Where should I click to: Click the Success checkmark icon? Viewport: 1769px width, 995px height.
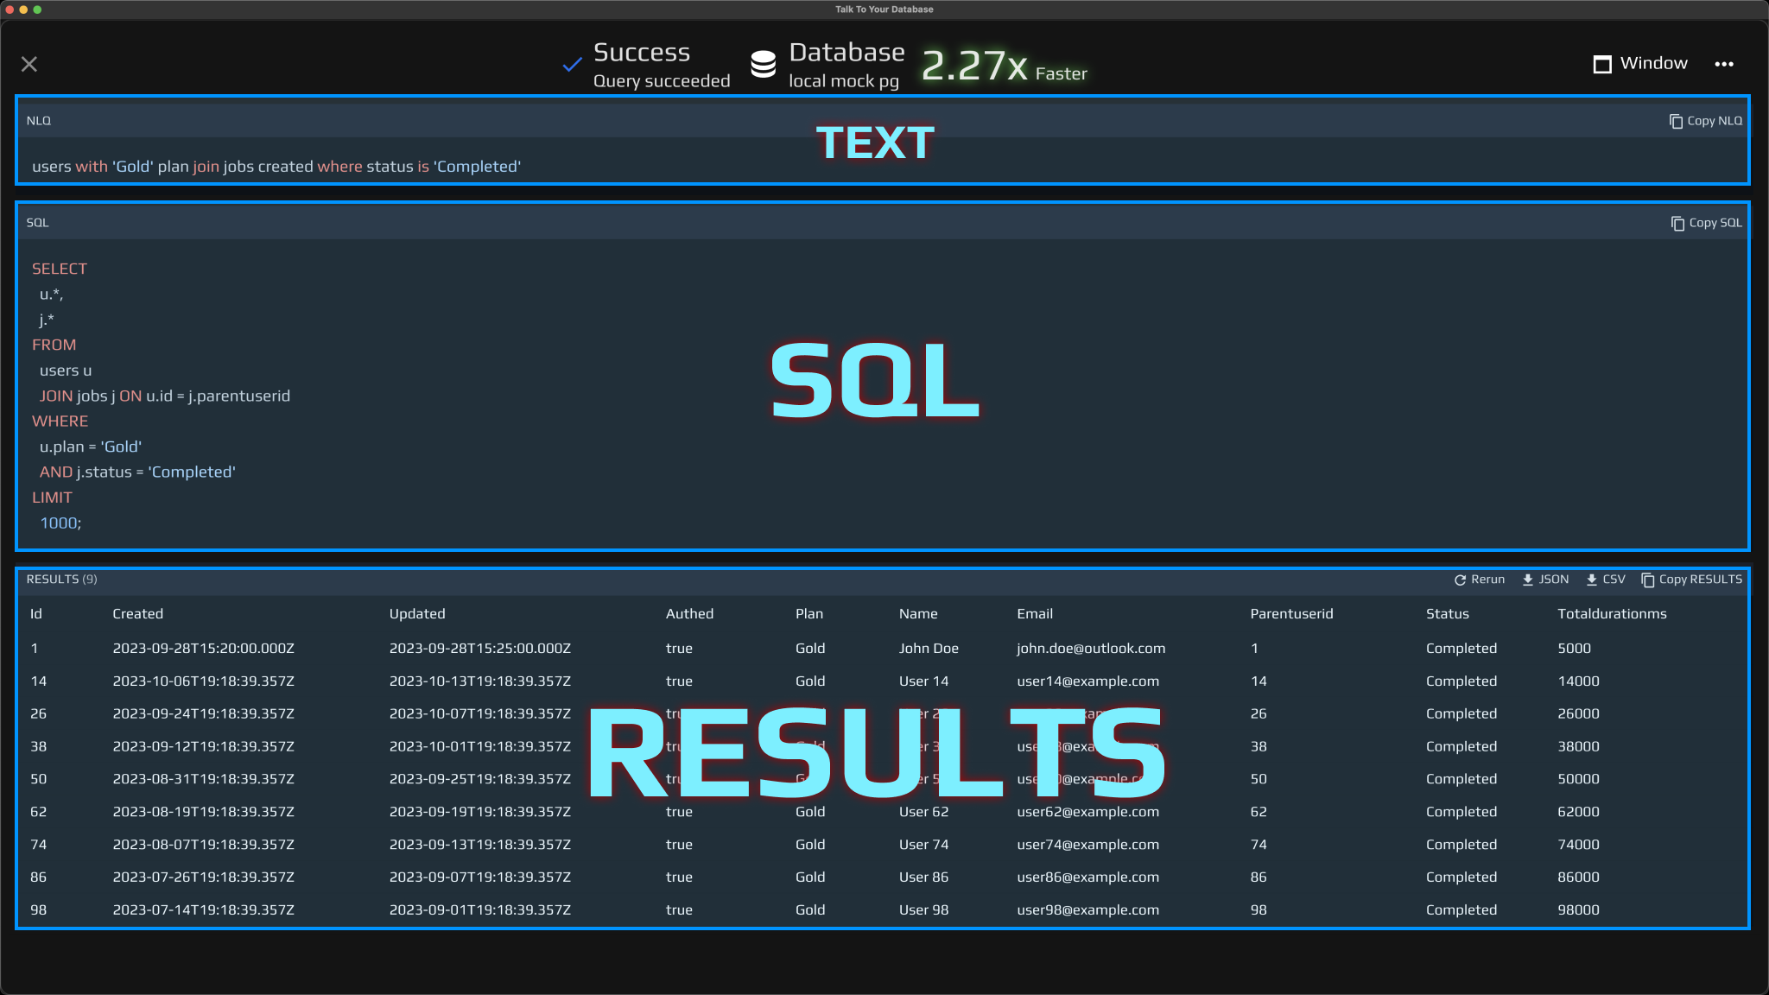pos(572,65)
